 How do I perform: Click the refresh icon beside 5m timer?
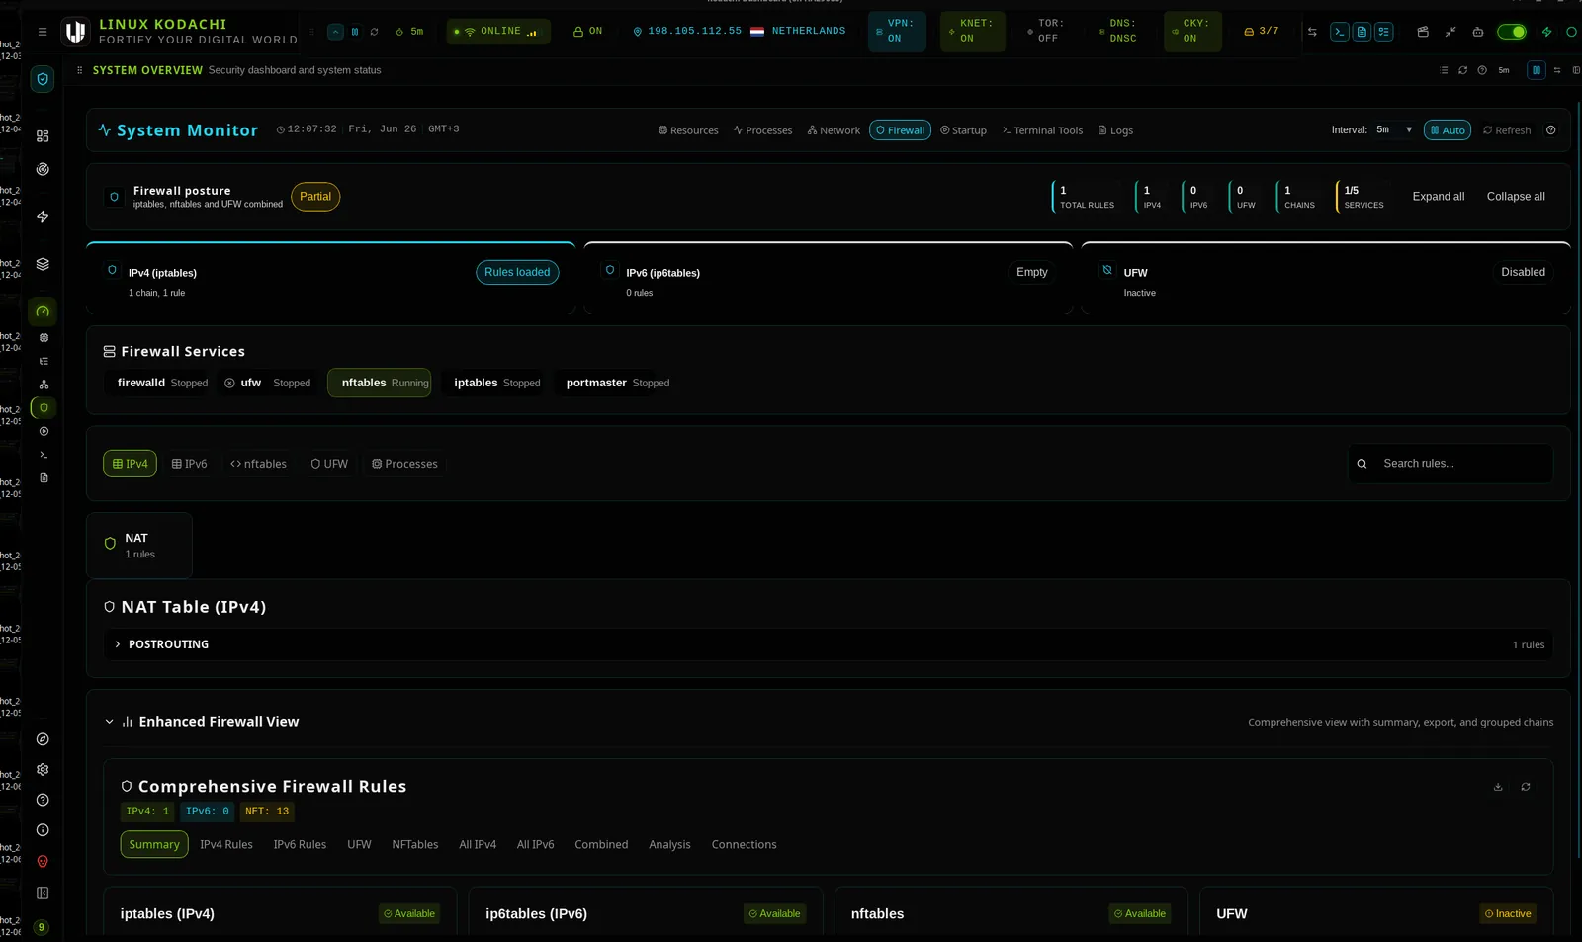(374, 32)
